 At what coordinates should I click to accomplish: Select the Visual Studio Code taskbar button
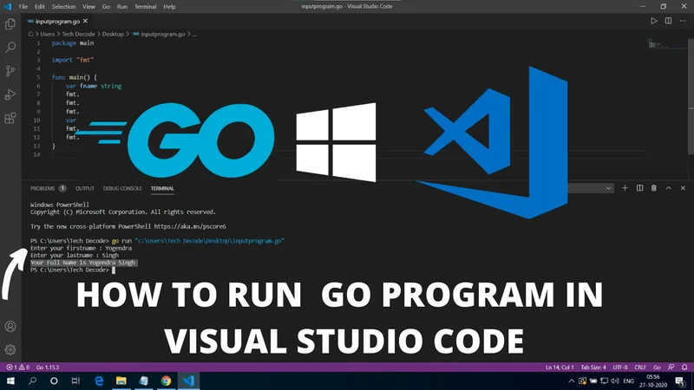(x=188, y=380)
